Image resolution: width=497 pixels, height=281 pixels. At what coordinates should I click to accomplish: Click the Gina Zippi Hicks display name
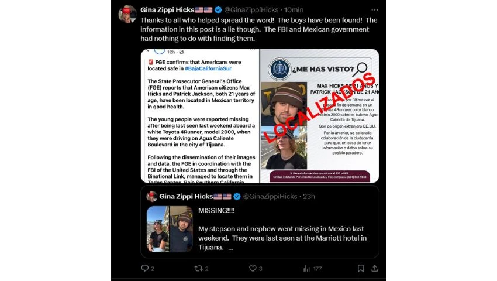tap(167, 10)
